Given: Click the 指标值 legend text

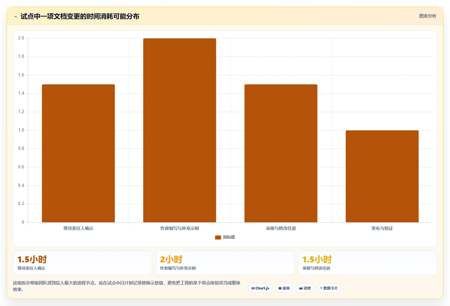Looking at the screenshot, I should [229, 237].
